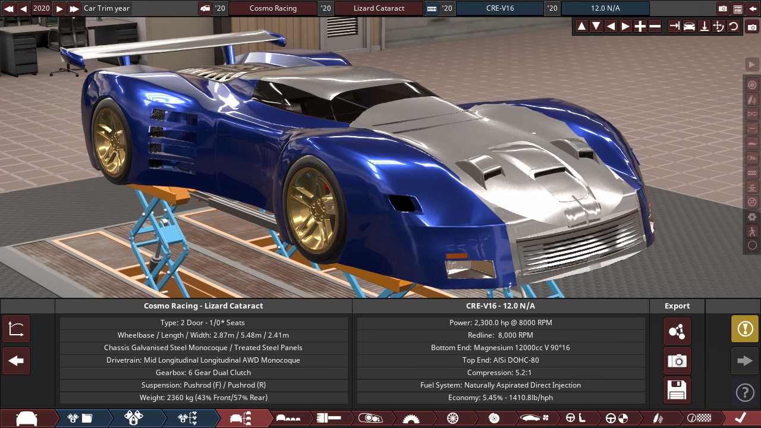Image resolution: width=761 pixels, height=428 pixels.
Task: Share the car via the Export share icon
Action: 677,331
